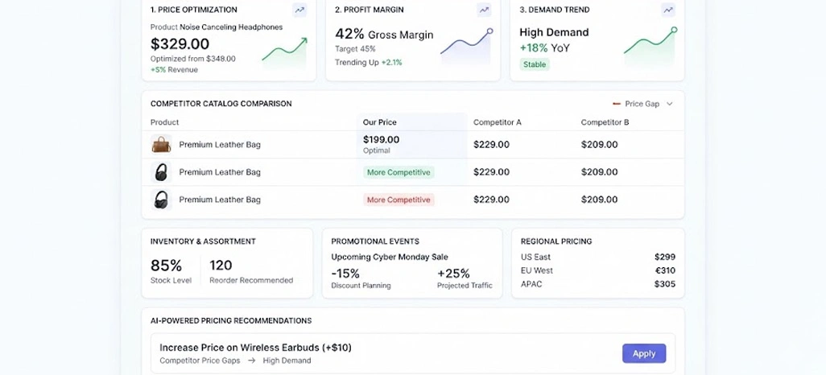
Task: Select the -15% Discount Planning value
Action: [x=345, y=274]
